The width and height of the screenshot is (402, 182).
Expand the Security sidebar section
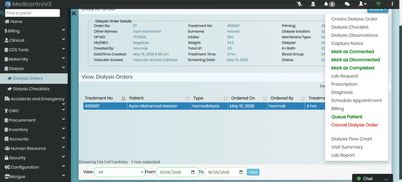coord(34,158)
